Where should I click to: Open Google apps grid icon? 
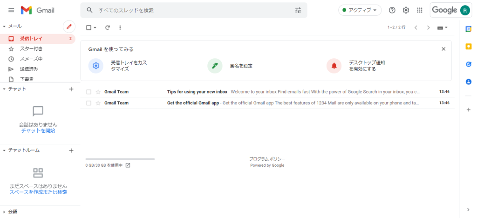coord(420,10)
